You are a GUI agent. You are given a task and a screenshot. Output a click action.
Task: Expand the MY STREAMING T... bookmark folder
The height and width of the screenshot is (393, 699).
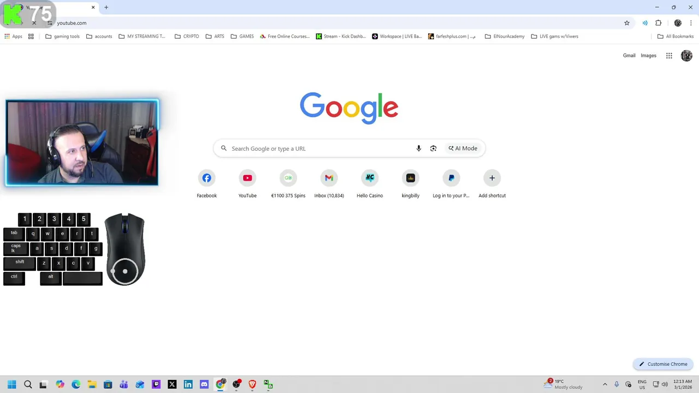(x=142, y=37)
